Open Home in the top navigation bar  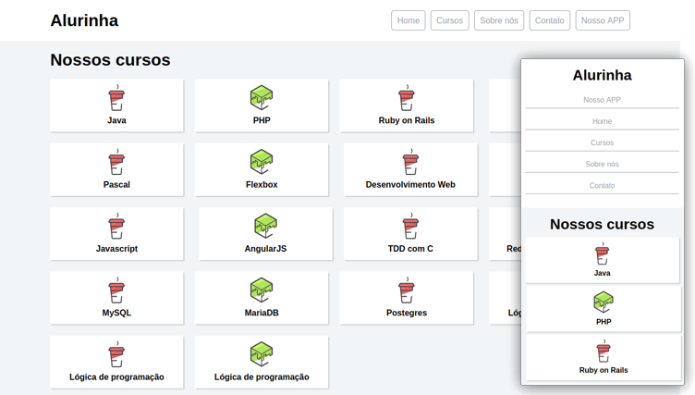pyautogui.click(x=408, y=20)
